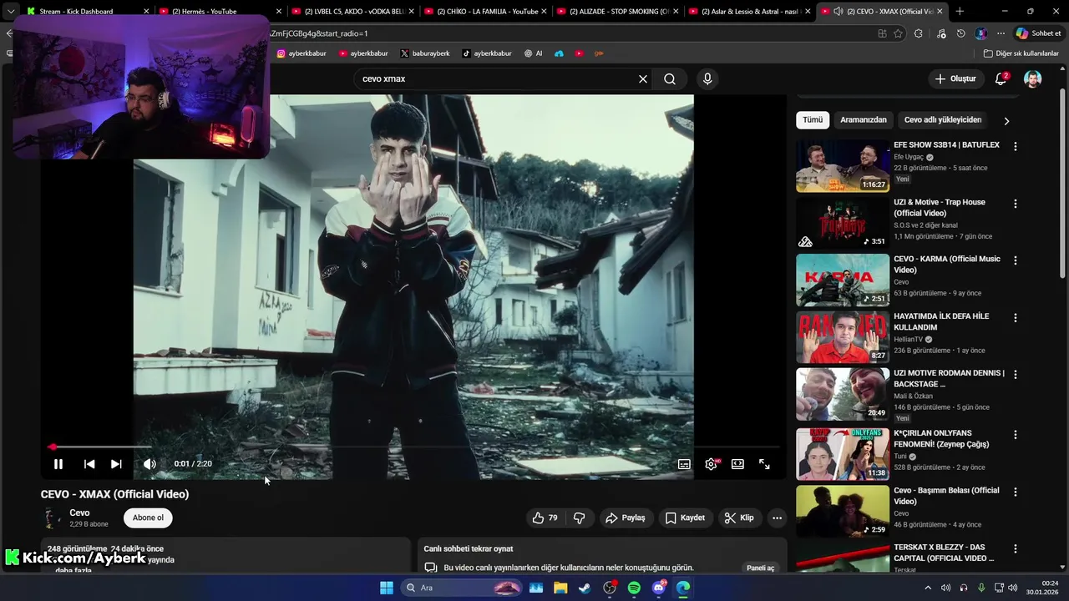Mute the video player volume

tap(149, 464)
